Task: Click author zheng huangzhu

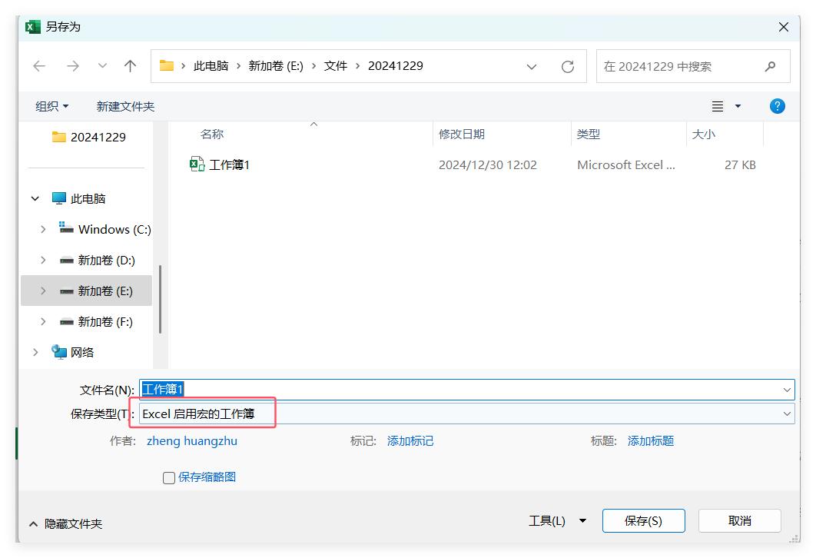Action: (x=192, y=441)
